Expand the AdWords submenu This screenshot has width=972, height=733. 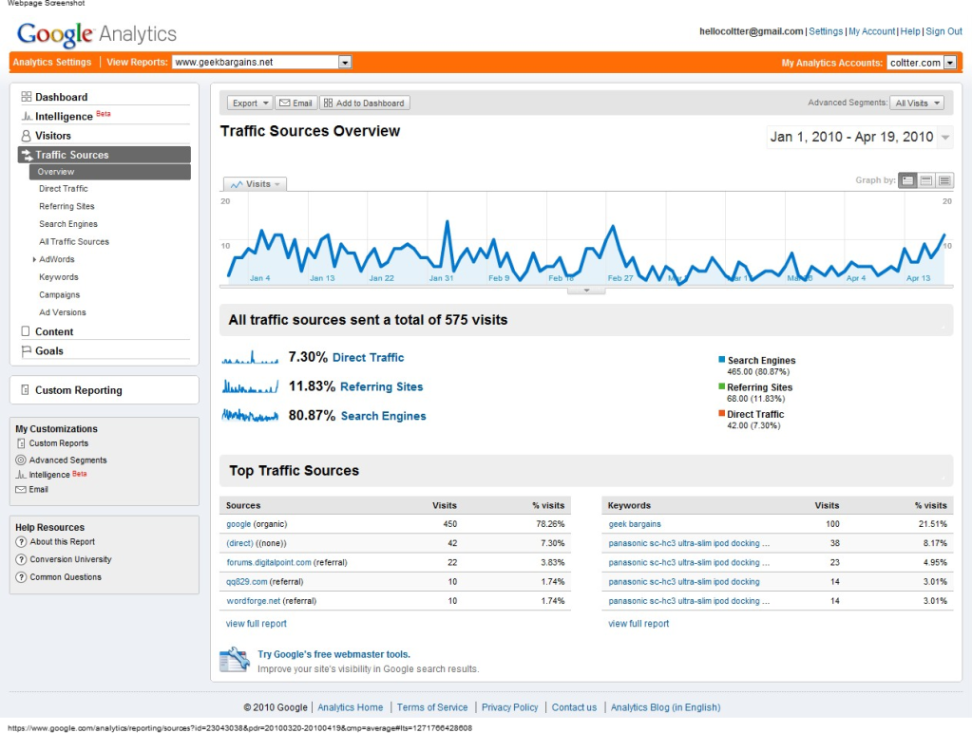click(x=35, y=260)
